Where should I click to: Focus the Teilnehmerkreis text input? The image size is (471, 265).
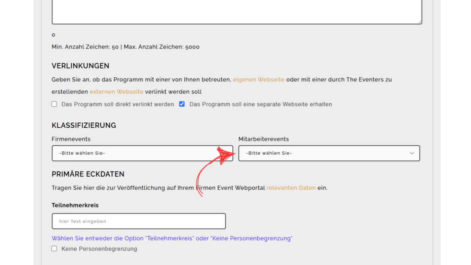click(x=139, y=221)
